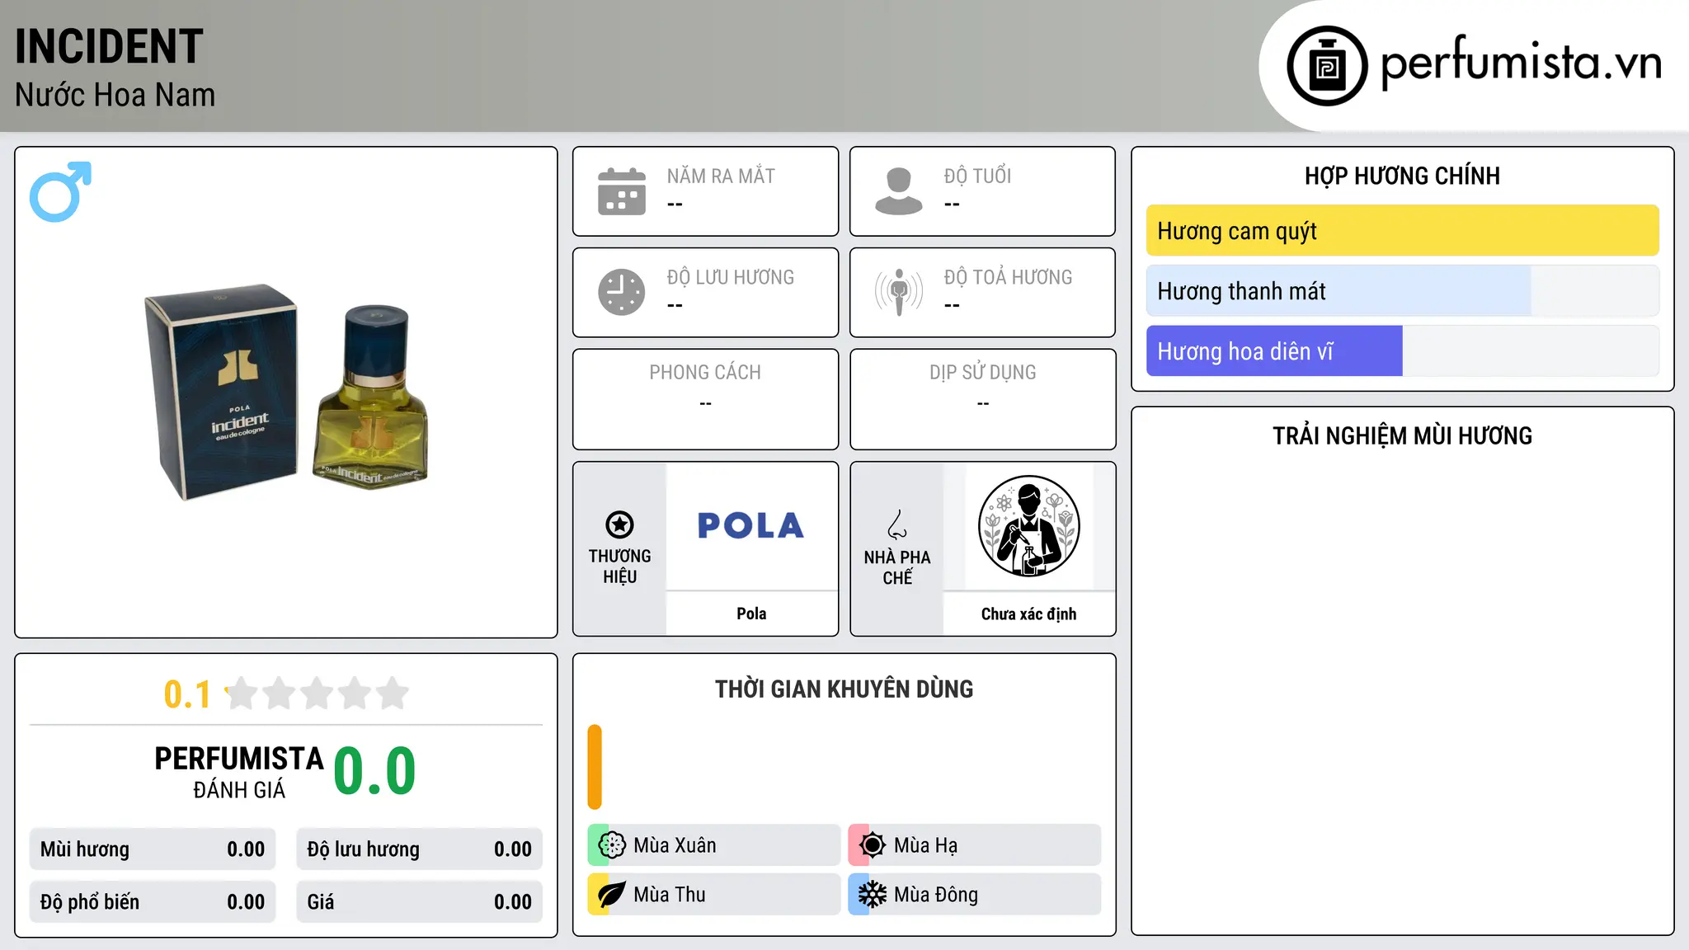Click the Mùa Đông snowflake icon
Viewport: 1689px width, 950px height.
click(873, 895)
